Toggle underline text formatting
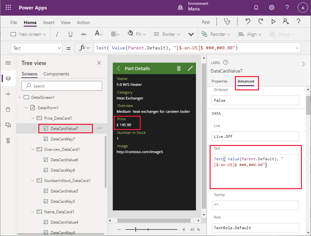The image size is (311, 236). (x=70, y=34)
